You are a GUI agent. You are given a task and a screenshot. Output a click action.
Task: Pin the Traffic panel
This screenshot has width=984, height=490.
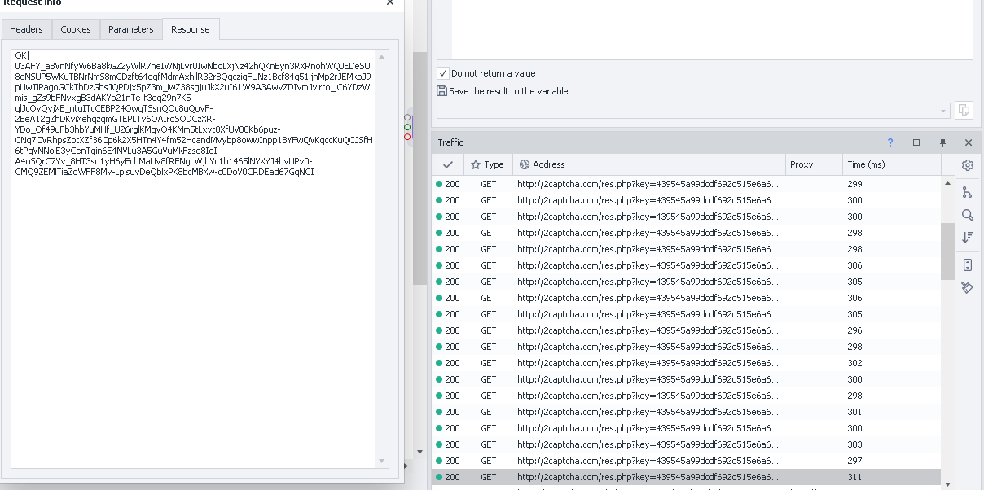click(x=942, y=142)
